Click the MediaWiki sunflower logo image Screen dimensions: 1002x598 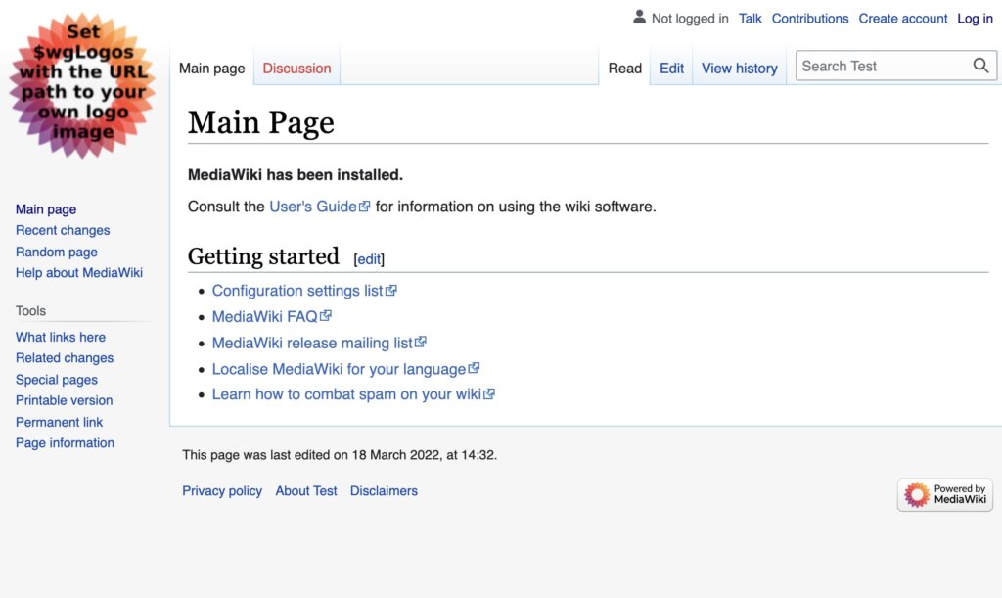(83, 86)
